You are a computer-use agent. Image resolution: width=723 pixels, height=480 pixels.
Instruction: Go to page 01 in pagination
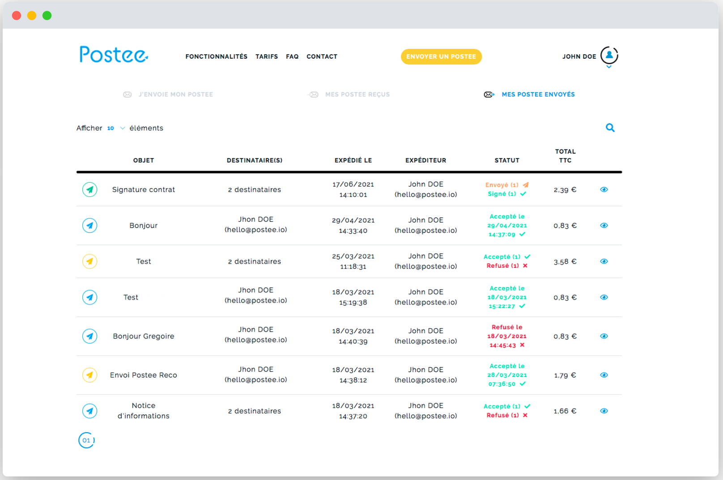pyautogui.click(x=86, y=441)
